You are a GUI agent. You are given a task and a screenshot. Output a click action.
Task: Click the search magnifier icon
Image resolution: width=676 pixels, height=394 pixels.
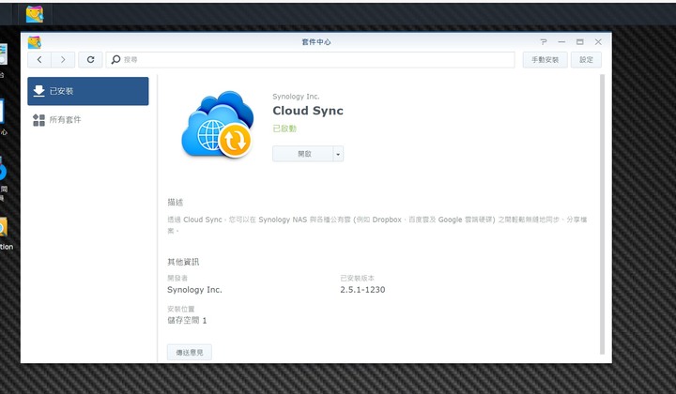coord(115,59)
